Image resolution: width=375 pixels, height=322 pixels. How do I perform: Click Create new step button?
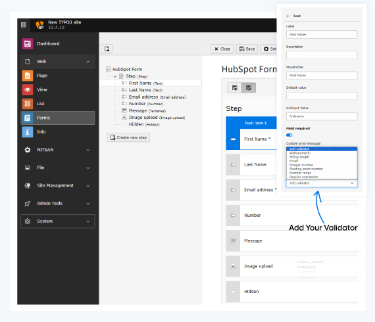point(128,137)
